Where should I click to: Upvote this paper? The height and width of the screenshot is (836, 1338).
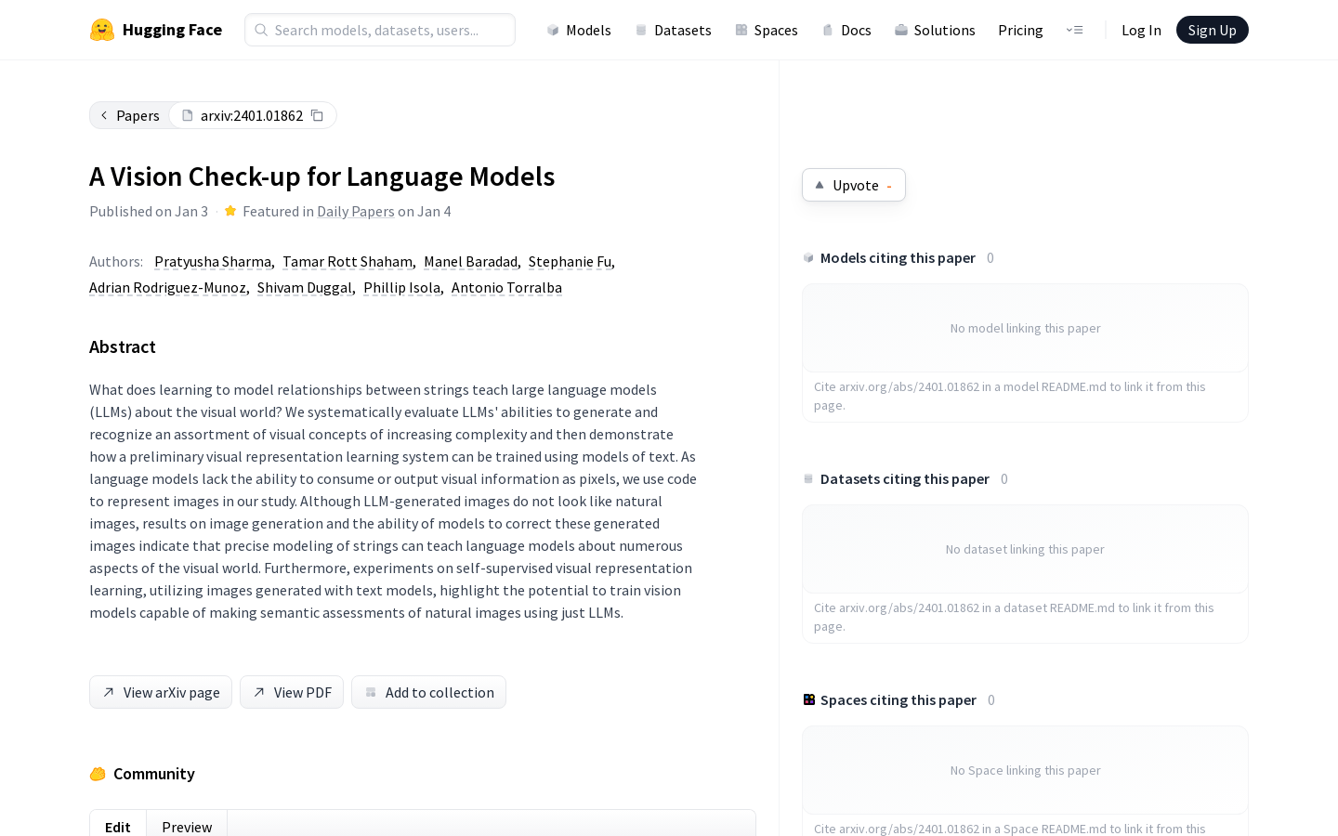[854, 185]
